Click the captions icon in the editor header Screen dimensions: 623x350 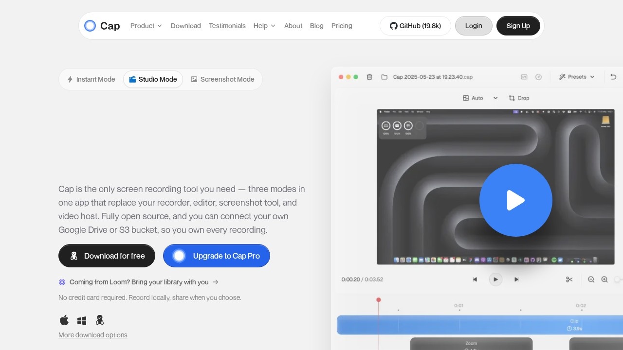tap(524, 77)
